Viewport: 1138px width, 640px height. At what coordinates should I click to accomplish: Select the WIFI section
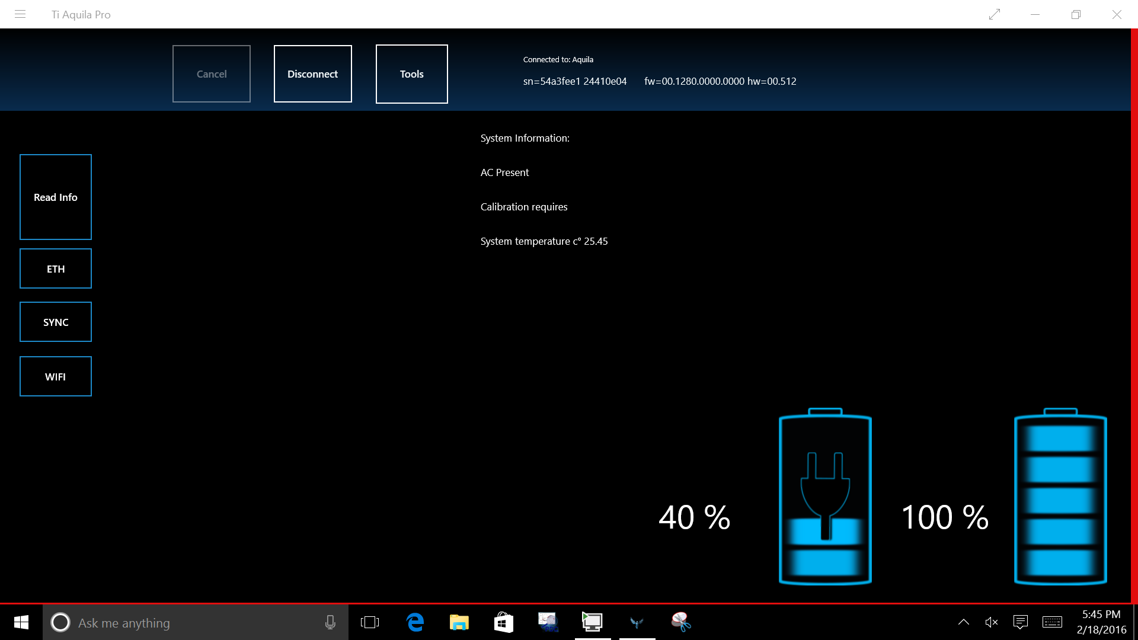56,377
